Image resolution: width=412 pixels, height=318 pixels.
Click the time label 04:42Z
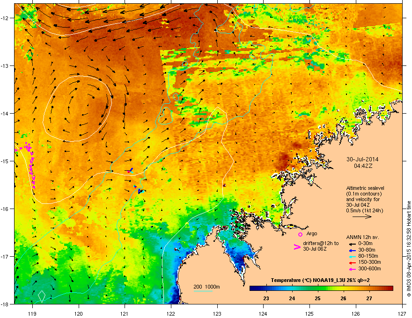[363, 166]
